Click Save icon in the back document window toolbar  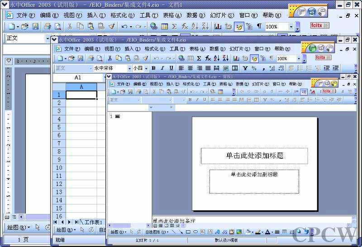pos(36,27)
